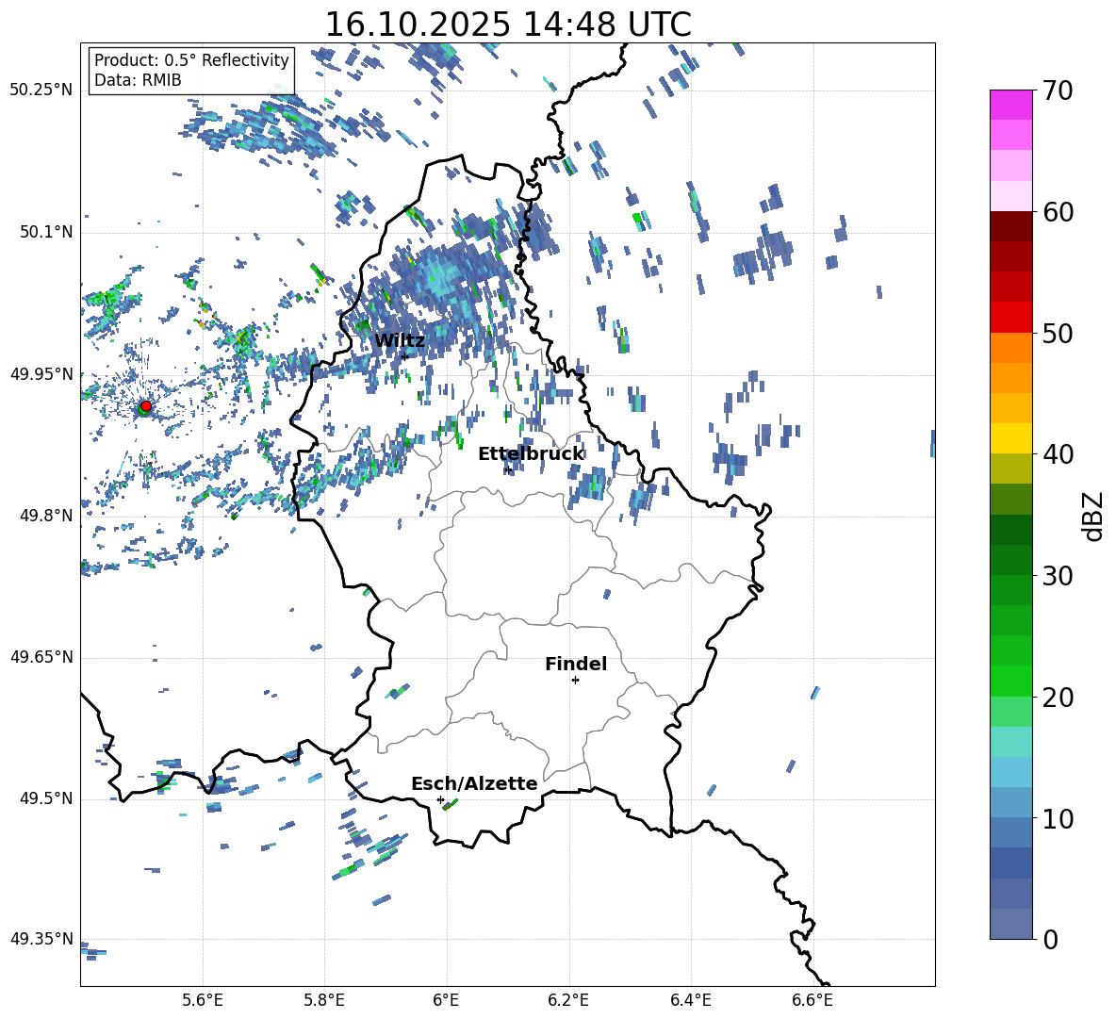Click the light blue swatch just above 10 dBZ
1116x1019 pixels.
1010,802
